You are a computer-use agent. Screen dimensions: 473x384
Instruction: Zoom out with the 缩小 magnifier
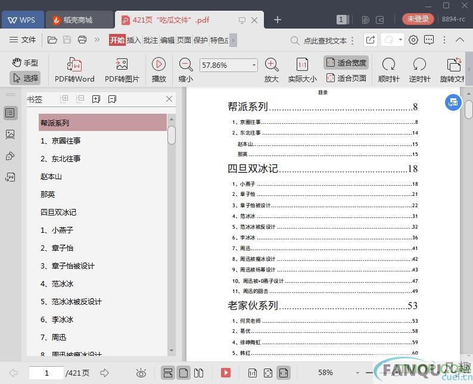pyautogui.click(x=186, y=64)
